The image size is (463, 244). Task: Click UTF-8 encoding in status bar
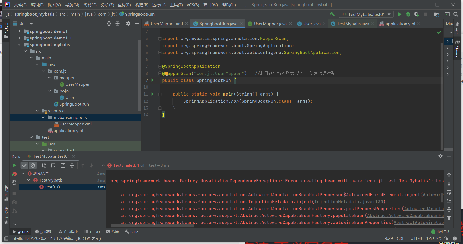(416, 238)
